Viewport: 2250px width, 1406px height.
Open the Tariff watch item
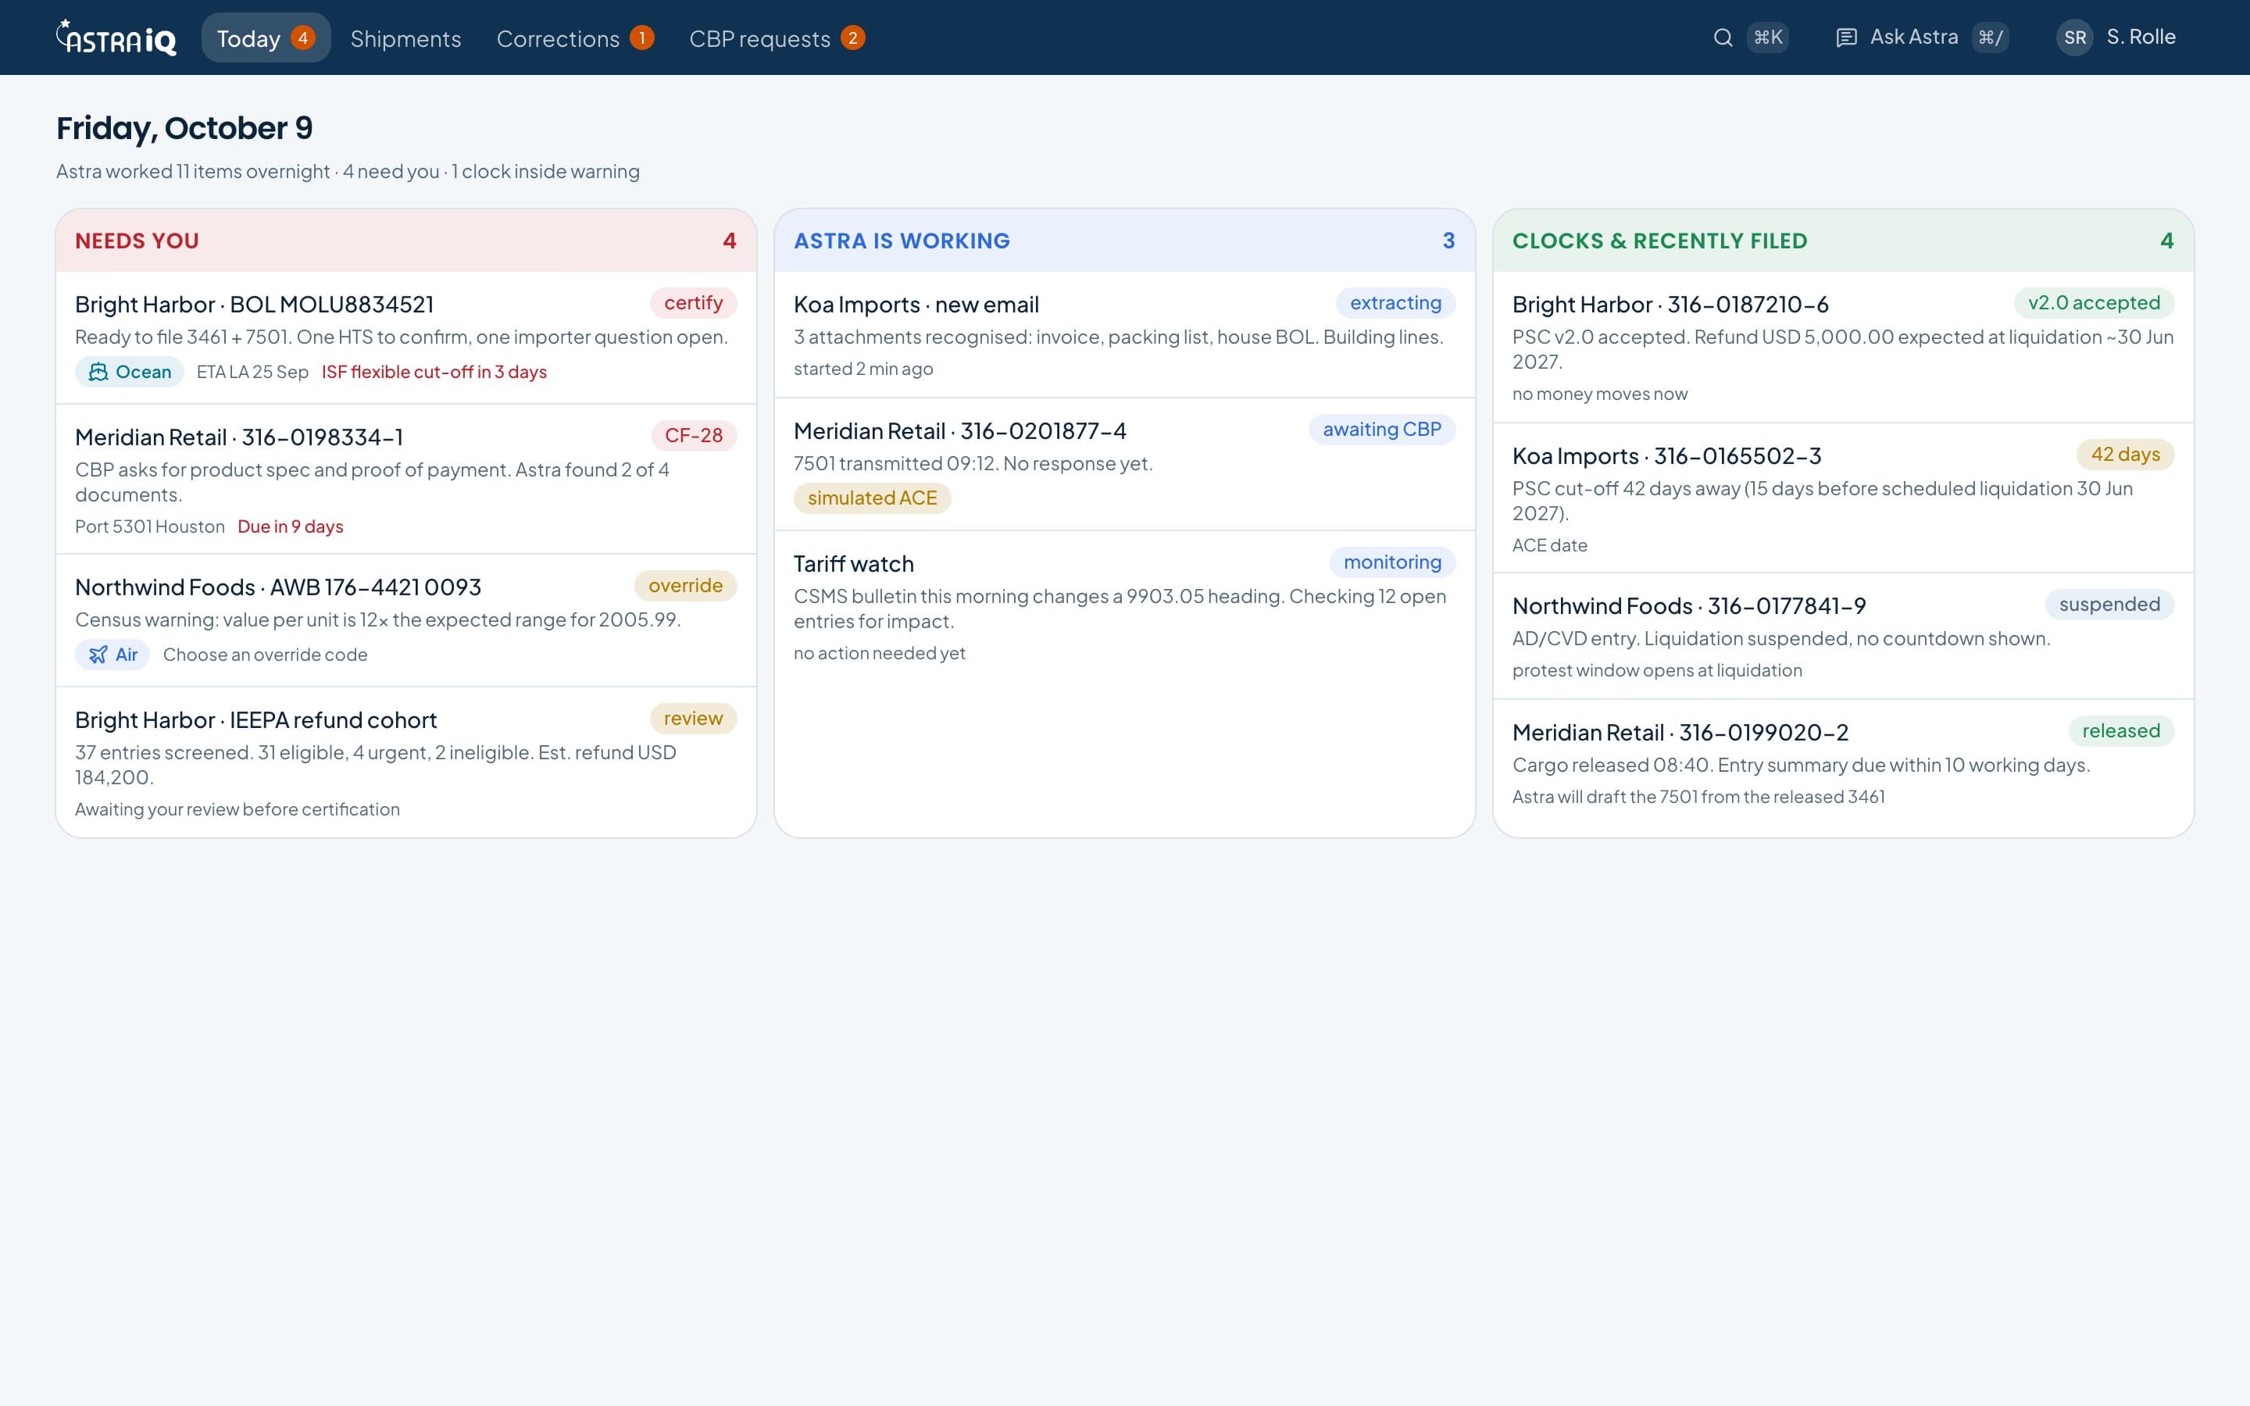(x=1124, y=607)
